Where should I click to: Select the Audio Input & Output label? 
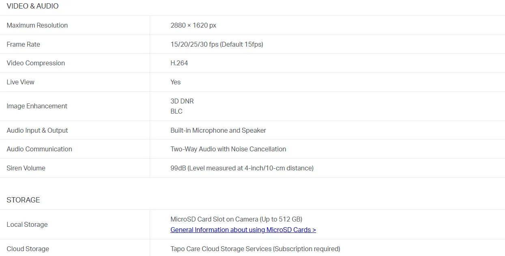tap(37, 130)
